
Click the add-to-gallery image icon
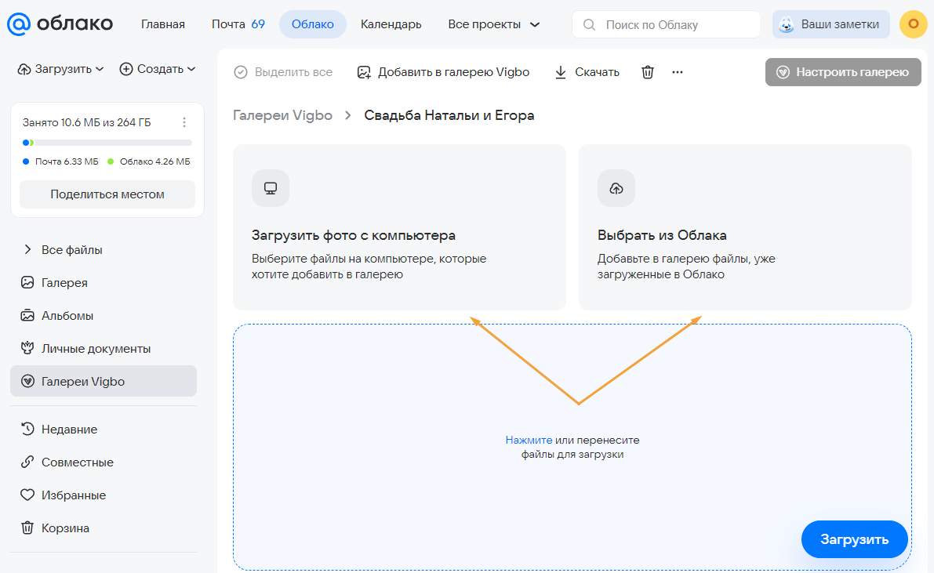tap(363, 72)
